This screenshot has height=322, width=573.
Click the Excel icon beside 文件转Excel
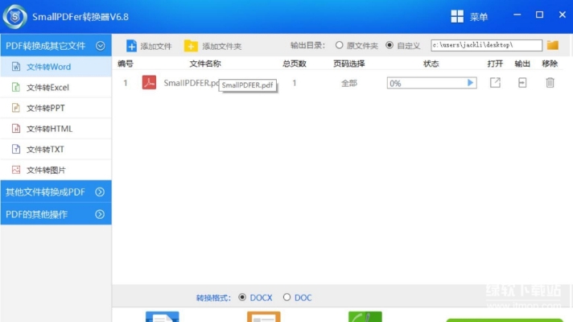tap(16, 88)
